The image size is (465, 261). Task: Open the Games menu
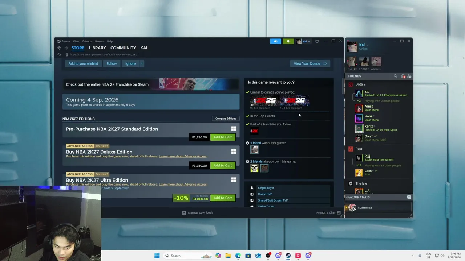coord(99,41)
